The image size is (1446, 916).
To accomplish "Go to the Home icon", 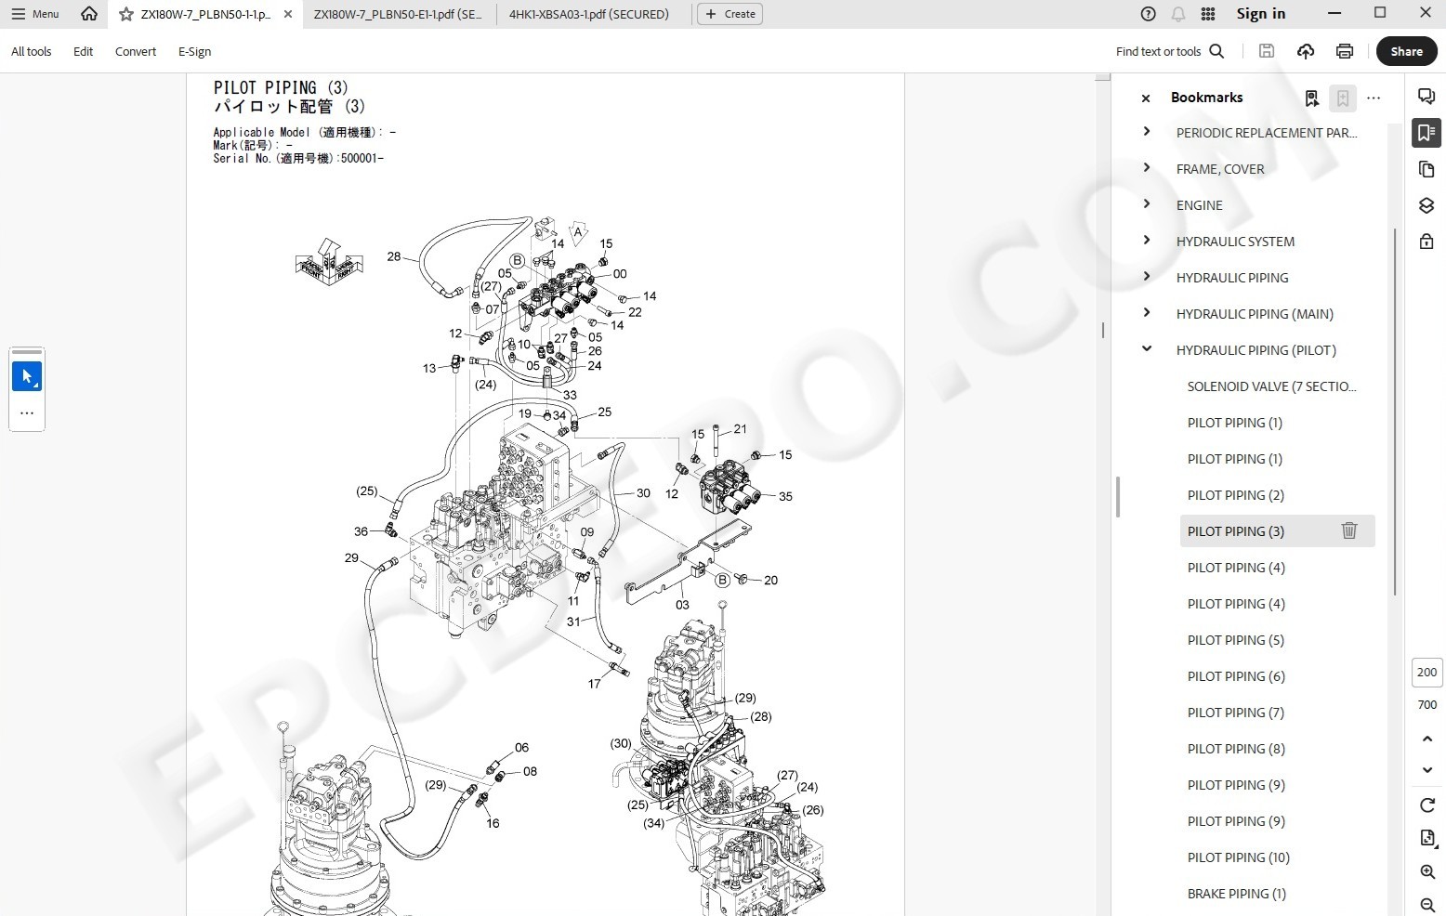I will pyautogui.click(x=89, y=14).
